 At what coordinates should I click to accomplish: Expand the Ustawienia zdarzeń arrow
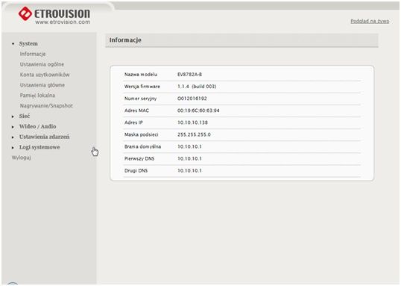tap(13, 137)
